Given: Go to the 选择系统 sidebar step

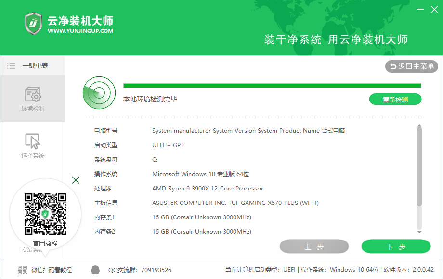Looking at the screenshot, I should 33,146.
